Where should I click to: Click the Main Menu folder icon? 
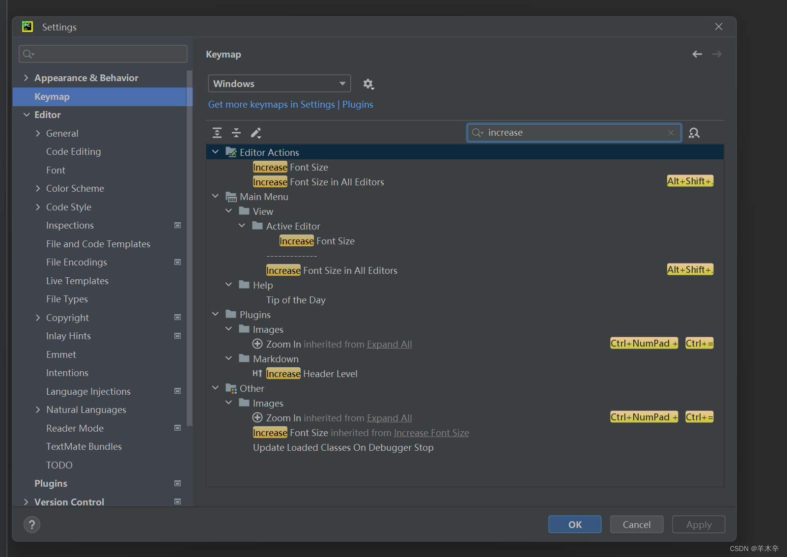point(231,197)
